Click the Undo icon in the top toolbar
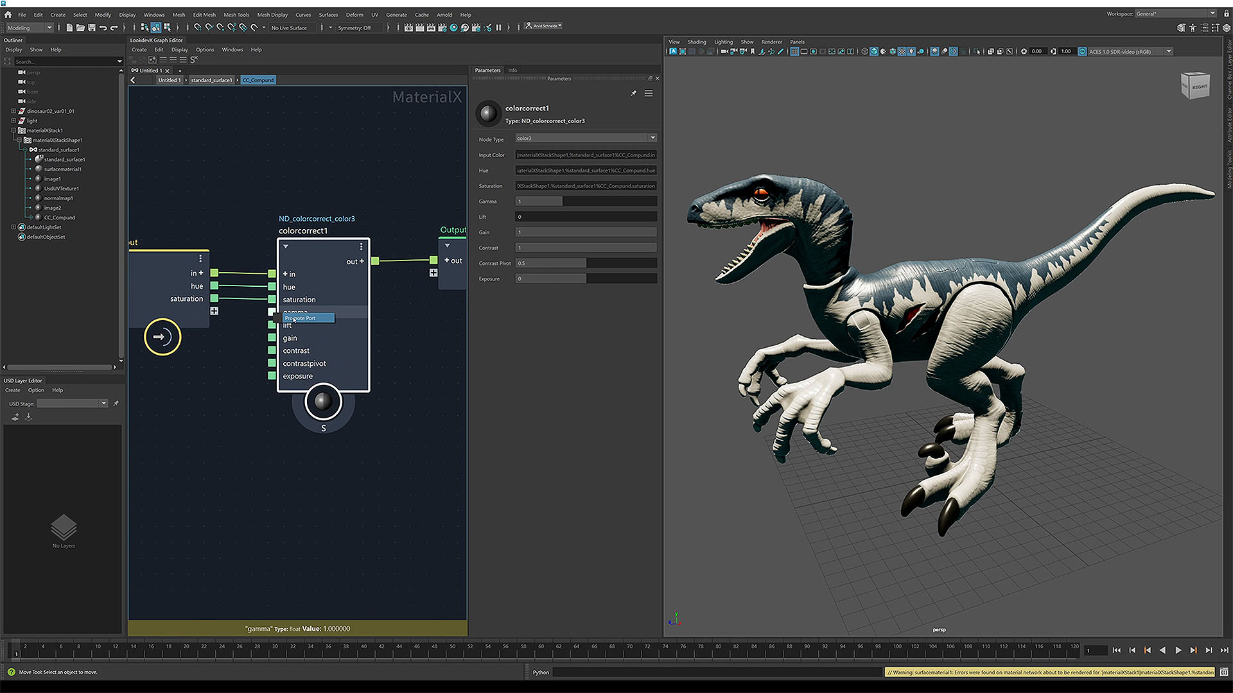1233x693 pixels. pyautogui.click(x=103, y=28)
